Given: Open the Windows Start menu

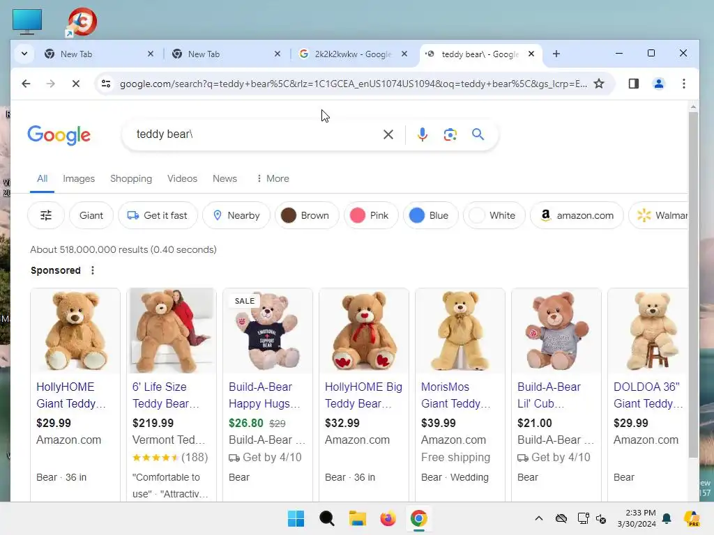Looking at the screenshot, I should pos(296,518).
